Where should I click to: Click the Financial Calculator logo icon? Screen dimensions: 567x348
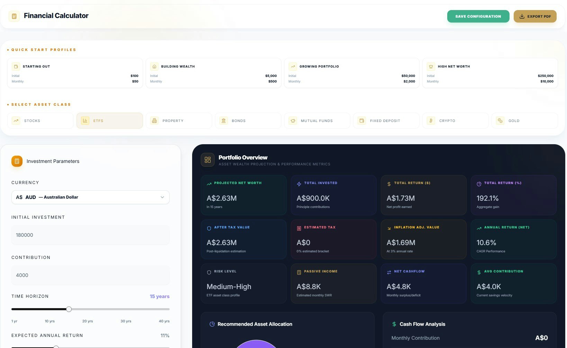(14, 16)
